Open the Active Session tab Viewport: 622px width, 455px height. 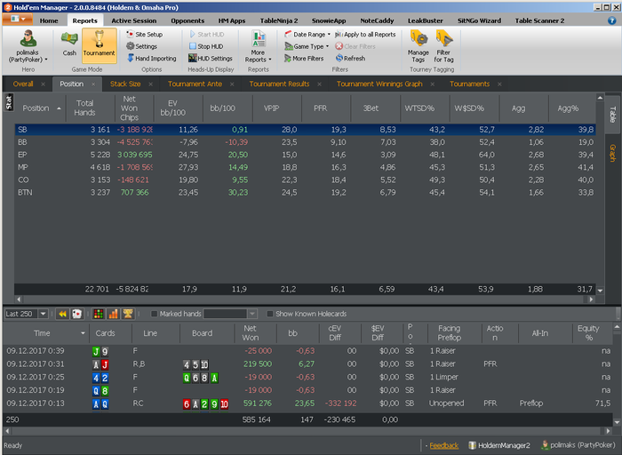coord(133,20)
